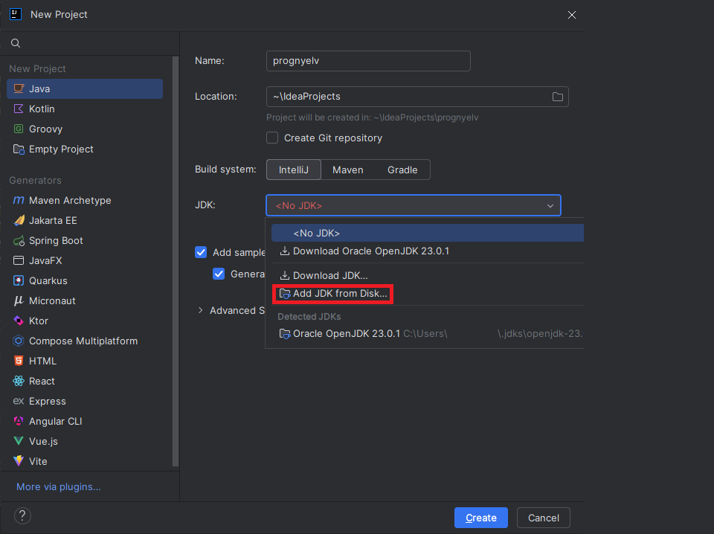Toggle the Generate code checkbox
This screenshot has width=714, height=534.
pos(219,274)
